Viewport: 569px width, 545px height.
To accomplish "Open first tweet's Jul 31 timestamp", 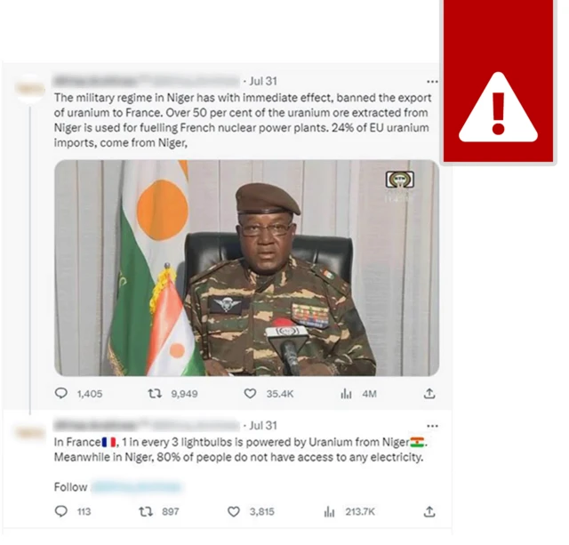I will point(263,81).
